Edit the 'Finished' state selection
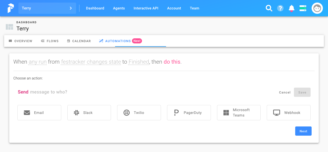This screenshot has width=328, height=152. pos(139,62)
